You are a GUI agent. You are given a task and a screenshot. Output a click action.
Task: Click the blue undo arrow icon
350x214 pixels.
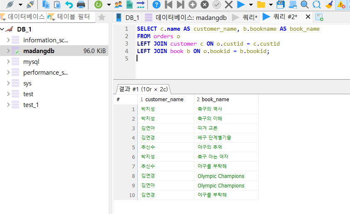point(69,5)
